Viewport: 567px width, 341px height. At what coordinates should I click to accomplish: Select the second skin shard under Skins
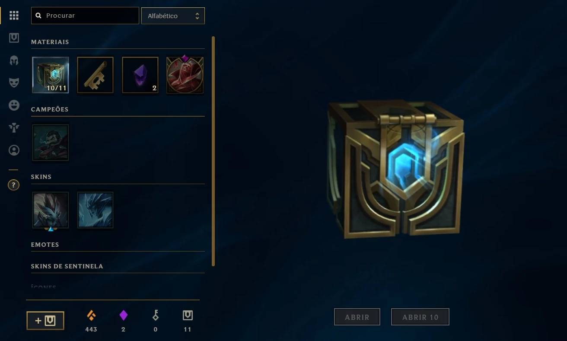coord(96,210)
